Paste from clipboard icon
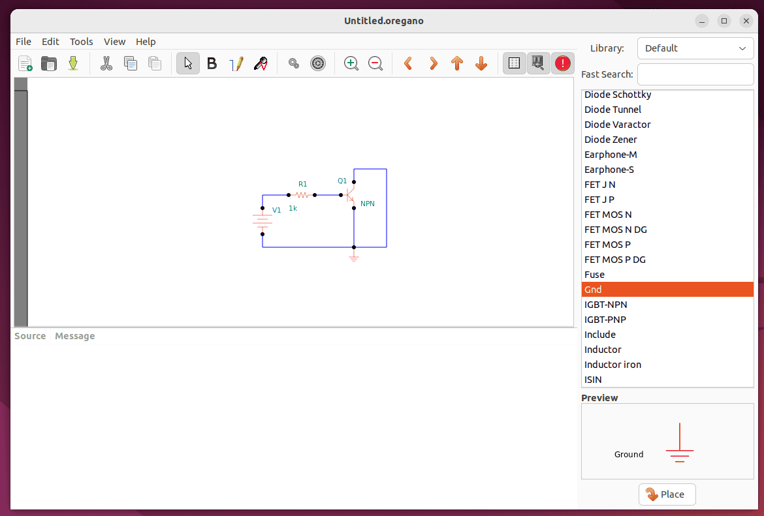764x516 pixels. coord(155,63)
